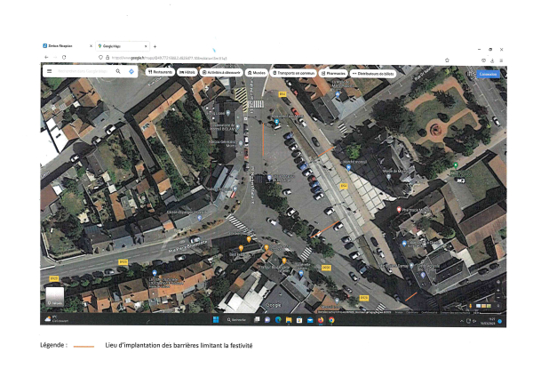Image resolution: width=533 pixels, height=377 pixels.
Task: Filter map by Restaurants
Action: pyautogui.click(x=160, y=72)
